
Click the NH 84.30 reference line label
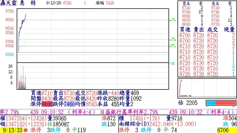coord(173,39)
